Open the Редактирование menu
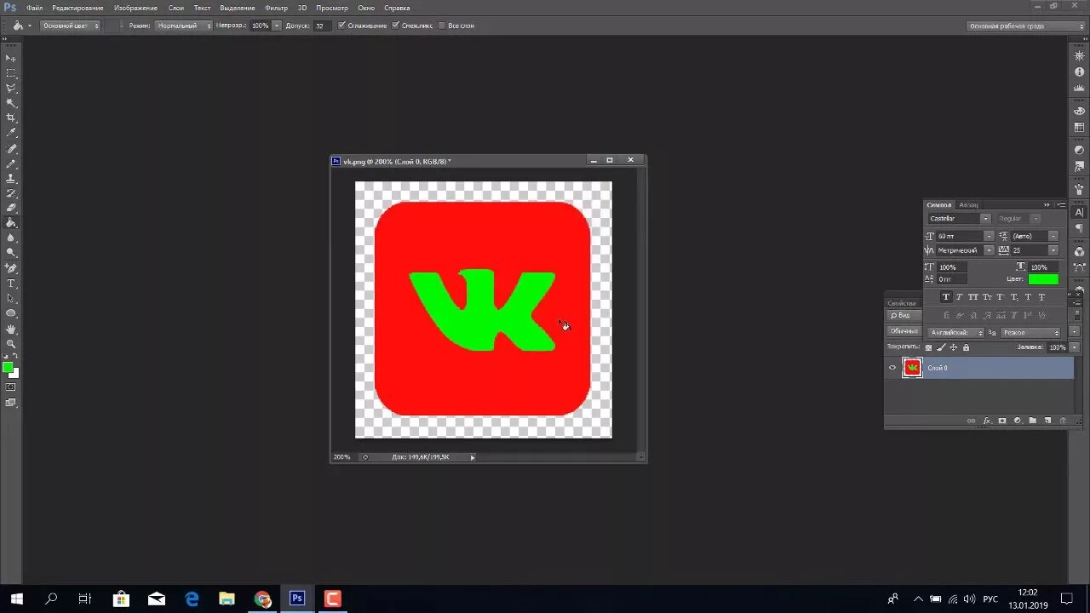 (x=77, y=8)
